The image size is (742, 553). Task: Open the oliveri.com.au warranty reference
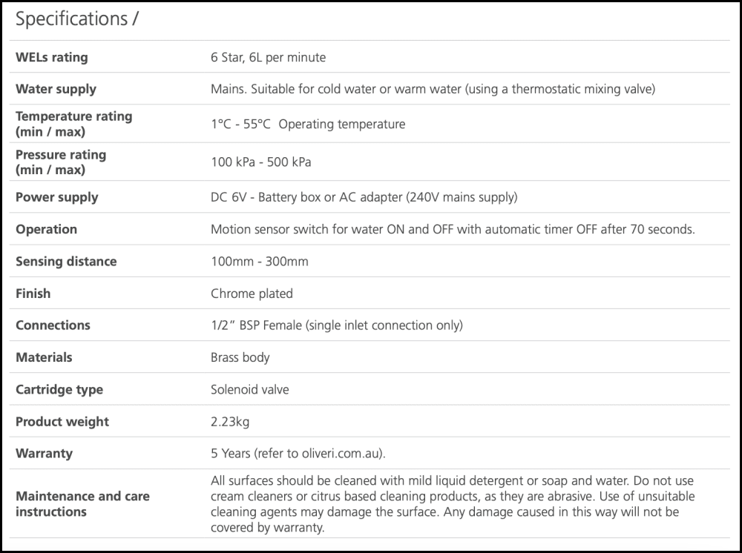click(343, 454)
